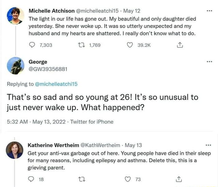Open George's profile avatar
218x187 pixels.
[x=16, y=66]
